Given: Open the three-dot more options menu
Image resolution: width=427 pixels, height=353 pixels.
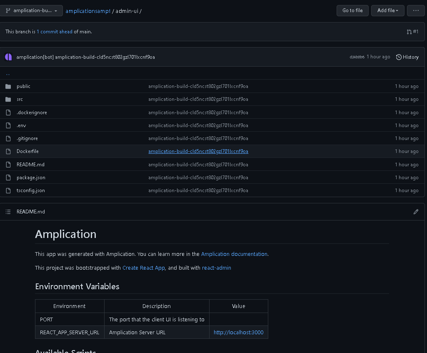Looking at the screenshot, I should coord(416,10).
